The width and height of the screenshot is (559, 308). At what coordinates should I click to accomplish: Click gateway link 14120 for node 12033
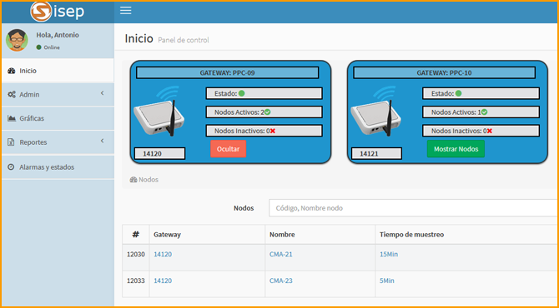[x=163, y=281]
